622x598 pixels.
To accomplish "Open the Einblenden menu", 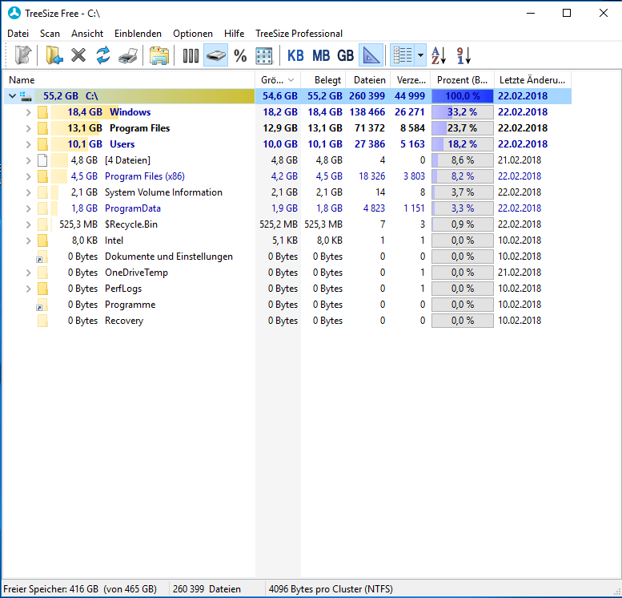I will tap(138, 34).
